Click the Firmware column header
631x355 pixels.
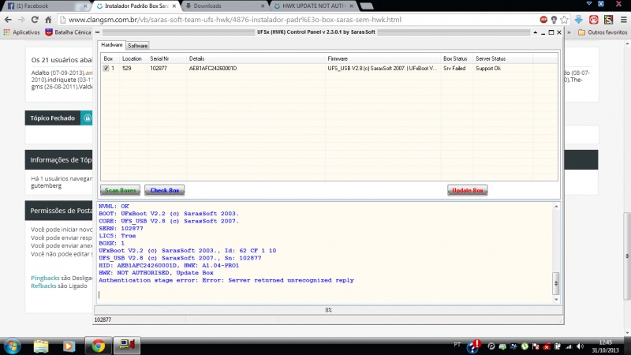click(x=383, y=58)
